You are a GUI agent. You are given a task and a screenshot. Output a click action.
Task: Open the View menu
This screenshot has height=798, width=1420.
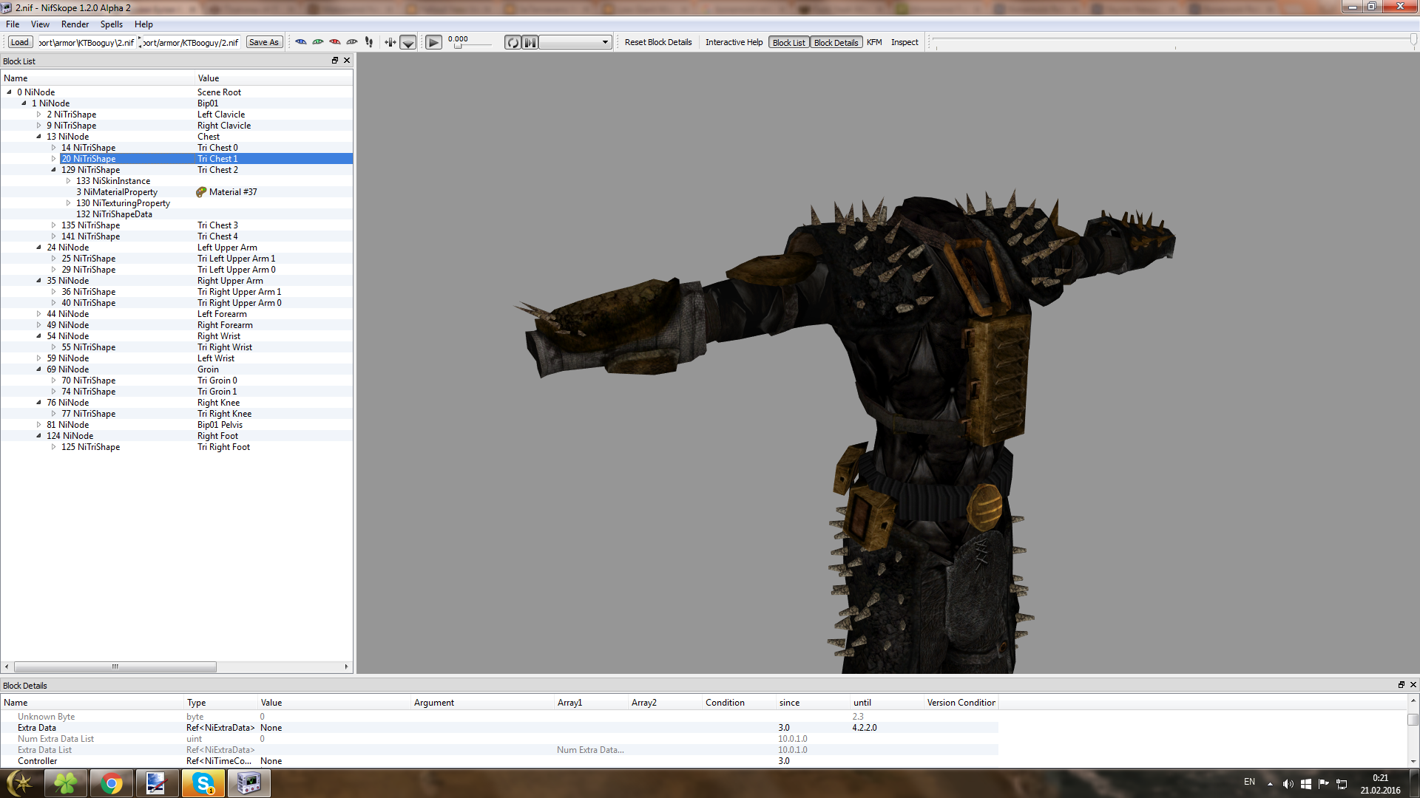[x=40, y=24]
